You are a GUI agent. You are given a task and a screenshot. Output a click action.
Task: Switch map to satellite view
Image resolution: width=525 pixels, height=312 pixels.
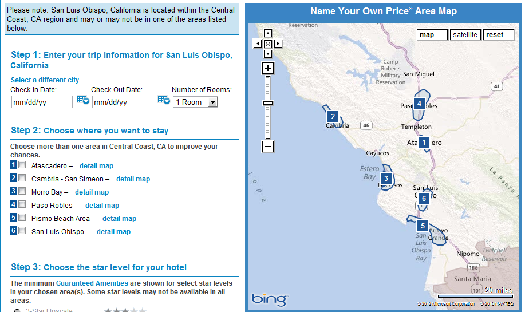(x=465, y=35)
